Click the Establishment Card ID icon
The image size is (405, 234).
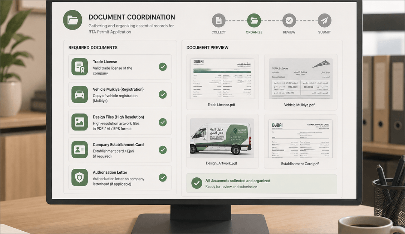tap(79, 150)
